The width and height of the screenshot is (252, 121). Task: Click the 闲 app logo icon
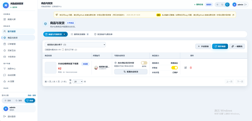click(6, 5)
